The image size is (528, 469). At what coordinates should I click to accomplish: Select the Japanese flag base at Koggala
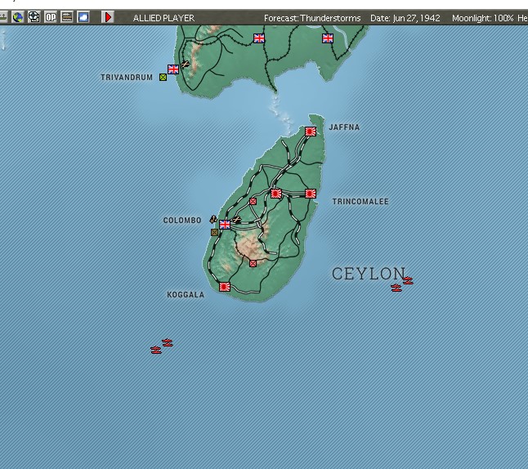[x=225, y=287]
